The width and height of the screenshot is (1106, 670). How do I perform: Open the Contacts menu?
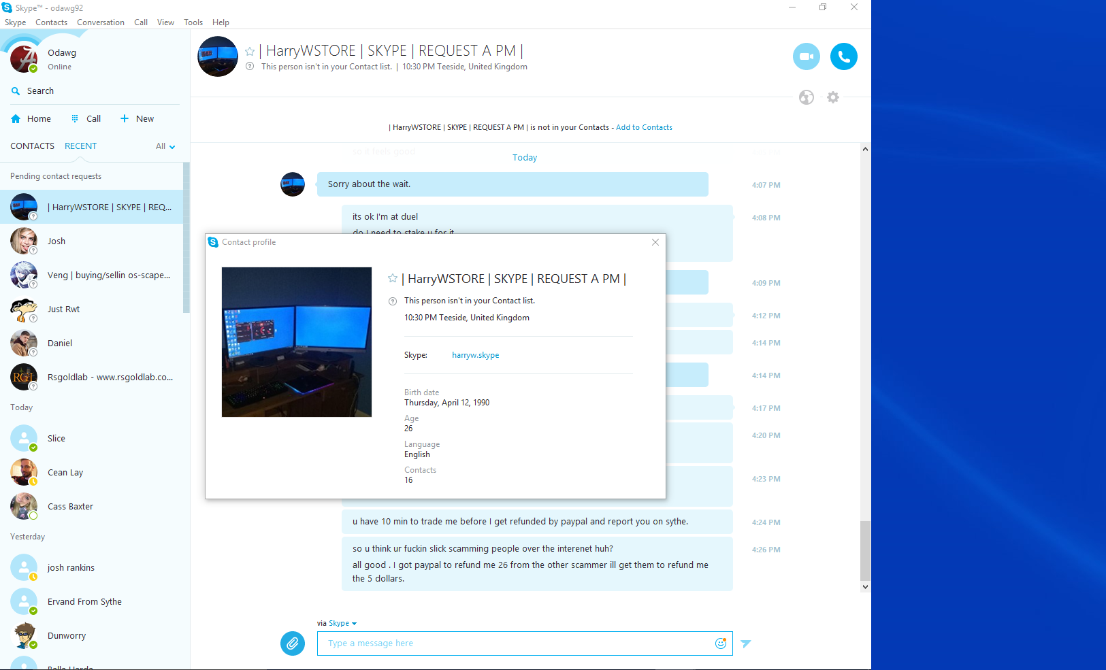pyautogui.click(x=52, y=22)
